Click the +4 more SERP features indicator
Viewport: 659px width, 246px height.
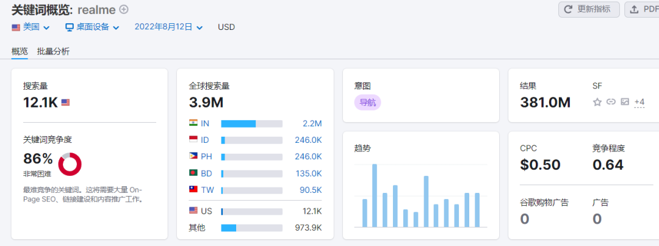click(x=639, y=102)
